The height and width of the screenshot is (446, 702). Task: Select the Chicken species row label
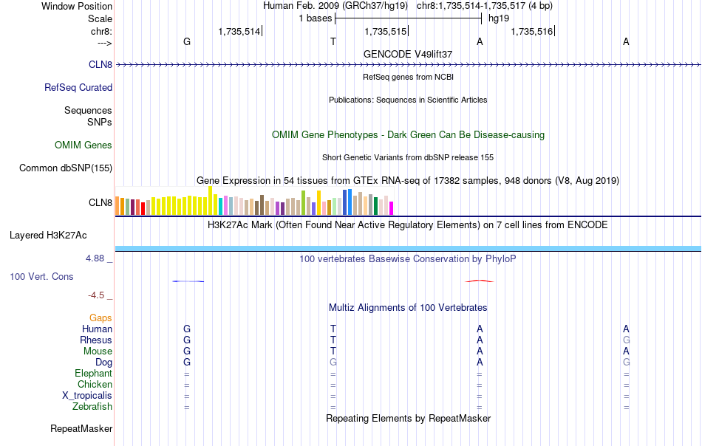click(x=95, y=384)
